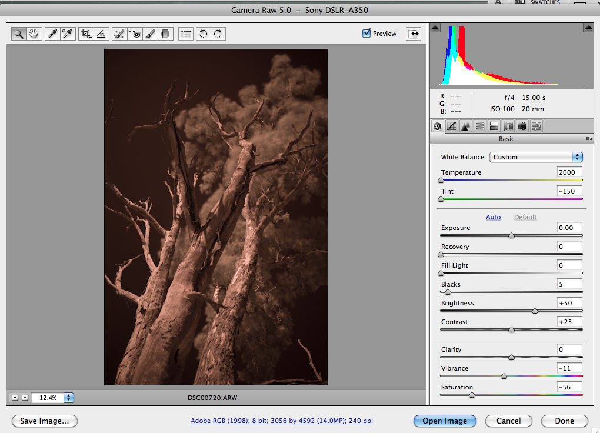Open Camera Raw preferences list icon
The width and height of the screenshot is (600, 433).
click(186, 34)
